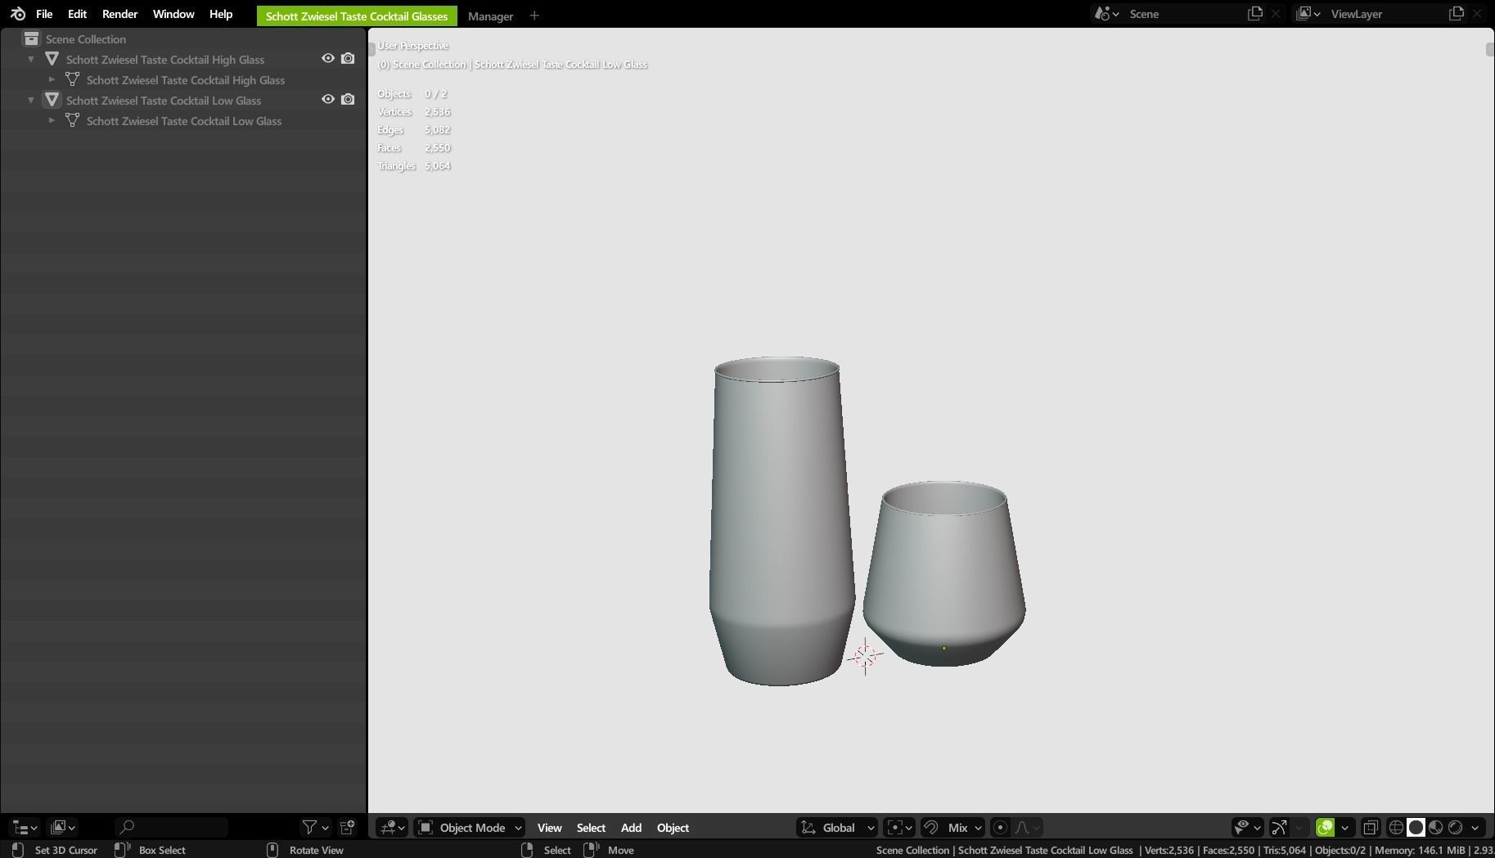Open the 3D viewport editor type menu
The height and width of the screenshot is (858, 1495).
393,828
